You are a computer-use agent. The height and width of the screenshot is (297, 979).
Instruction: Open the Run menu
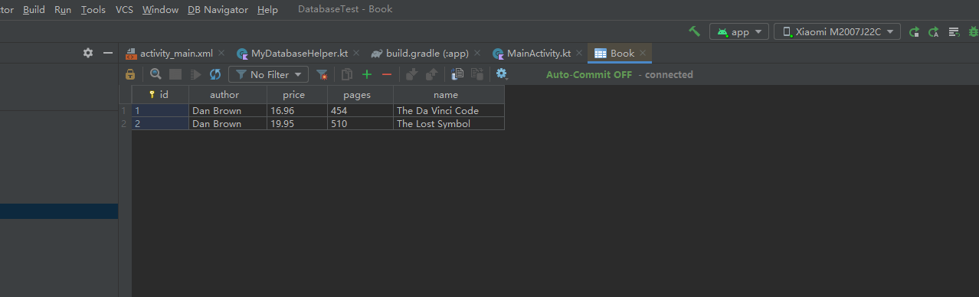63,10
